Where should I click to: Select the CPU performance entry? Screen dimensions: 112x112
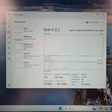point(27,30)
